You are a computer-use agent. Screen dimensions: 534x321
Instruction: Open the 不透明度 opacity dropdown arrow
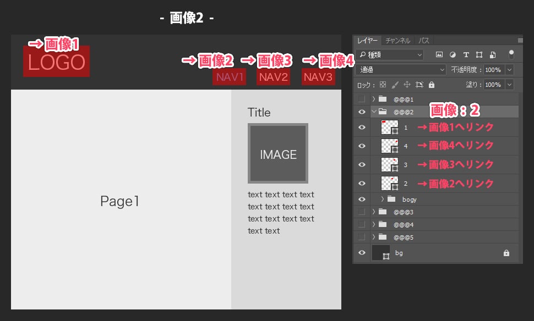[x=509, y=70]
